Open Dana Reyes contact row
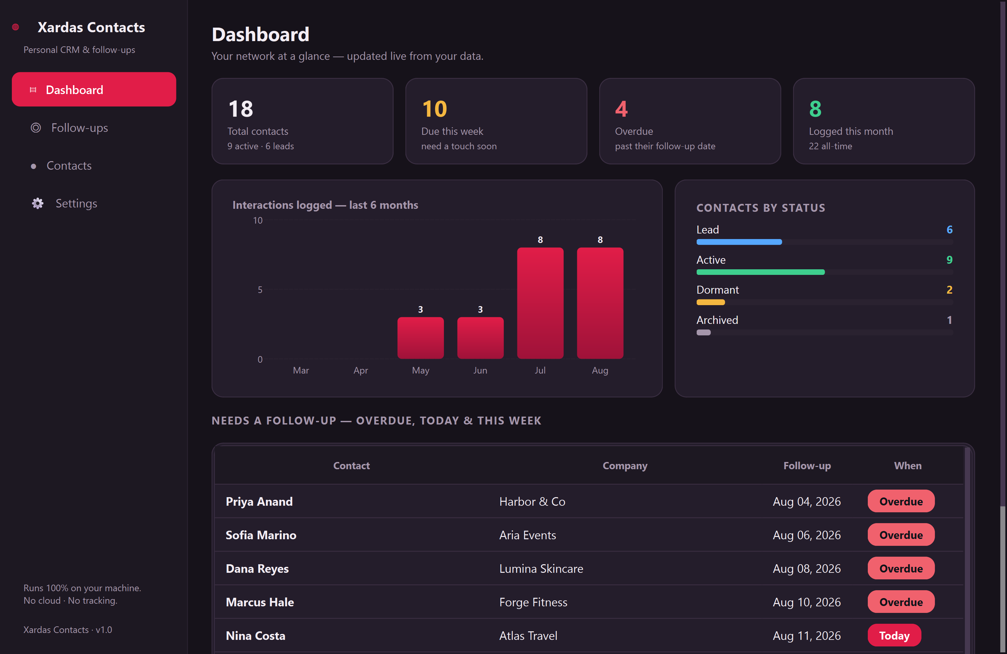The height and width of the screenshot is (654, 1007). (588, 569)
